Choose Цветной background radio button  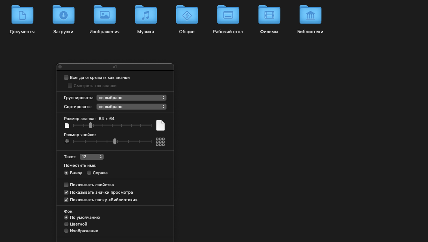coord(66,224)
